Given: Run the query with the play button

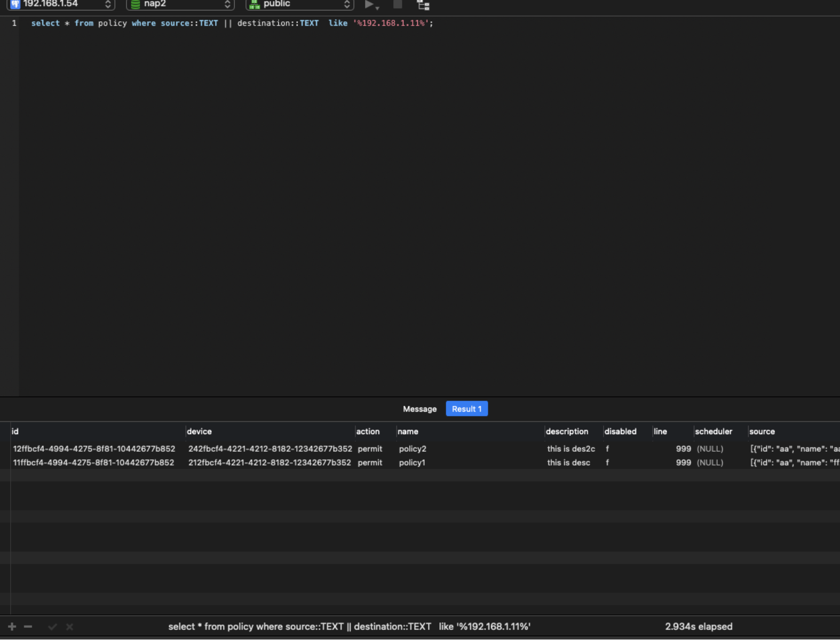Looking at the screenshot, I should point(369,4).
